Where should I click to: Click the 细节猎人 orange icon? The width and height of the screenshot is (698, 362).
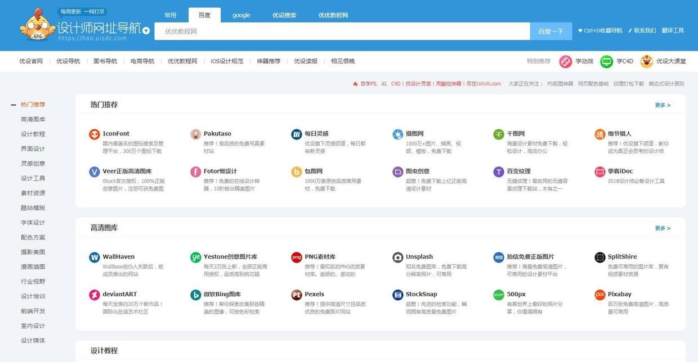pos(600,134)
